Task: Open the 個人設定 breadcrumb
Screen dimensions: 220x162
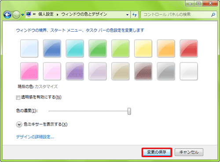Action: pos(46,14)
